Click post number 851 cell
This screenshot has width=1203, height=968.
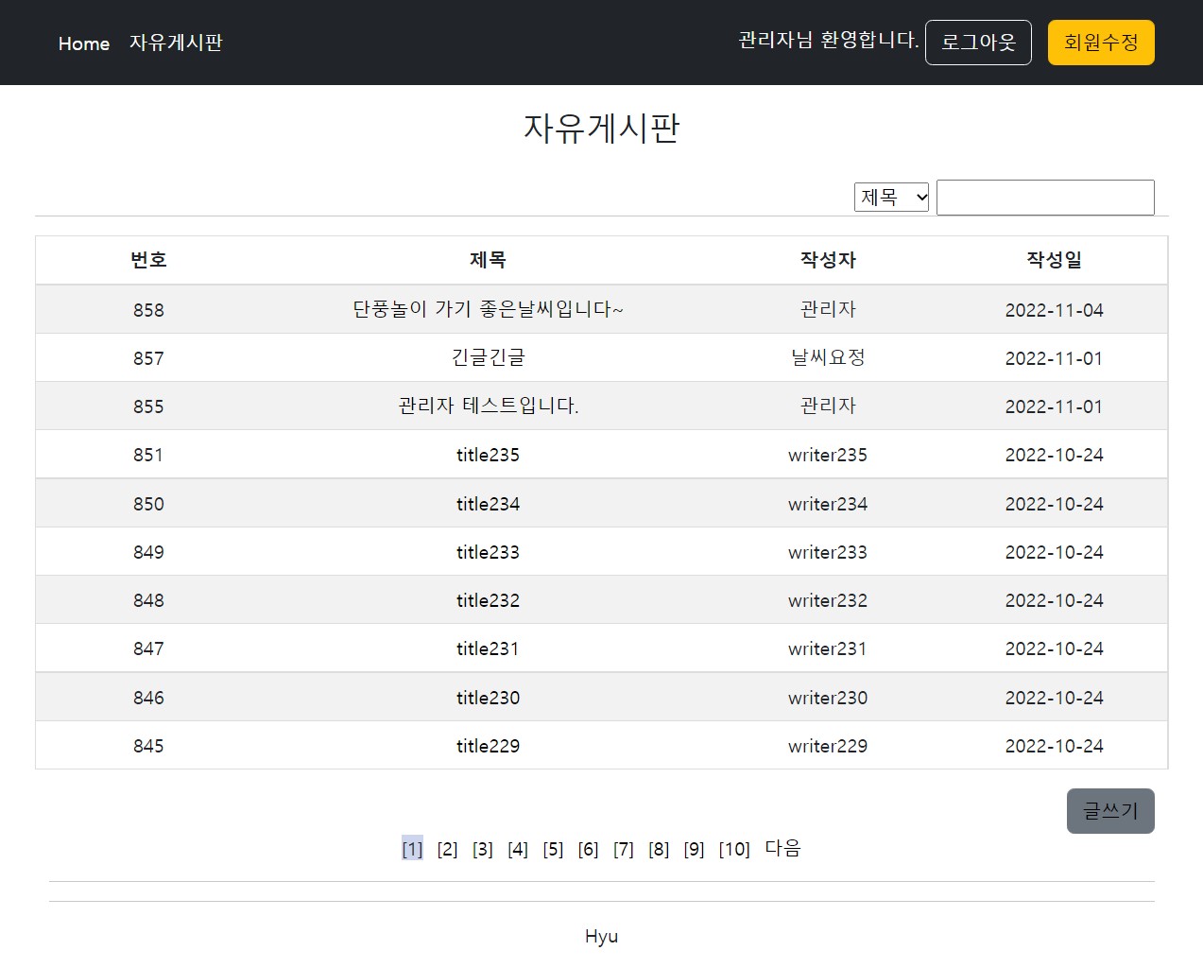(148, 455)
